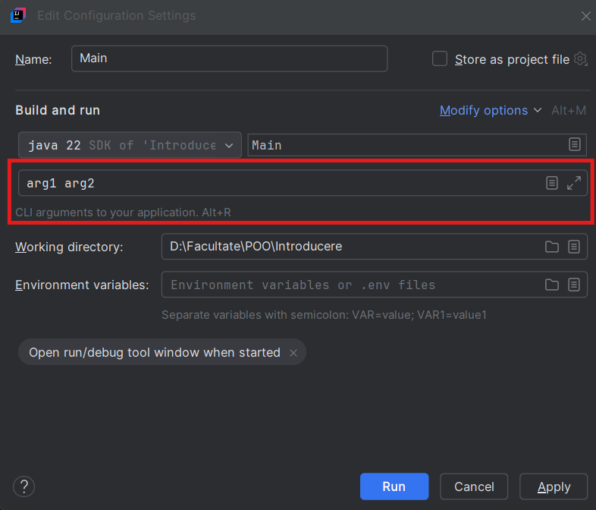This screenshot has width=596, height=510.
Task: Click the 'Environment variables:' label
Action: (82, 285)
